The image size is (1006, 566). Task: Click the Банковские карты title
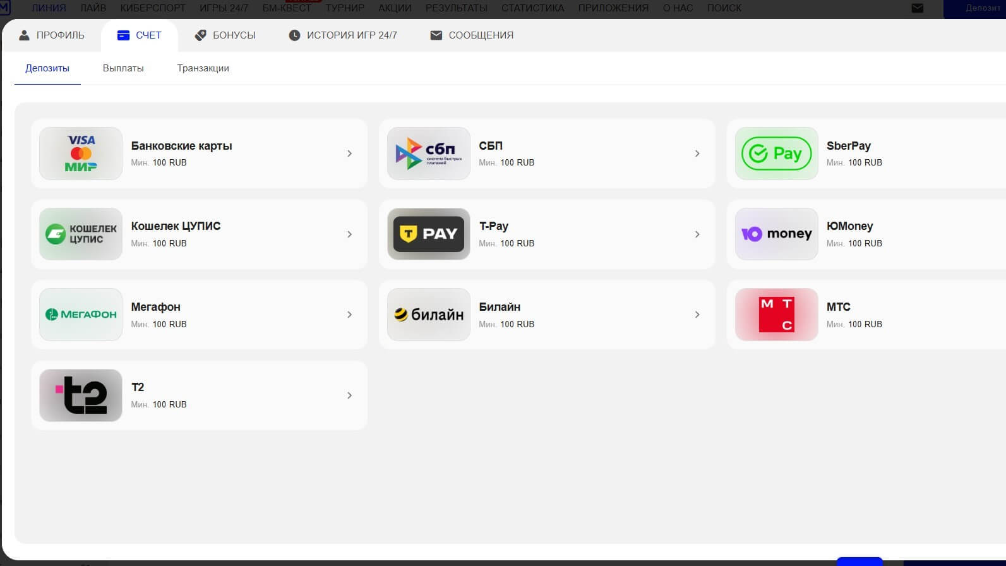[182, 146]
